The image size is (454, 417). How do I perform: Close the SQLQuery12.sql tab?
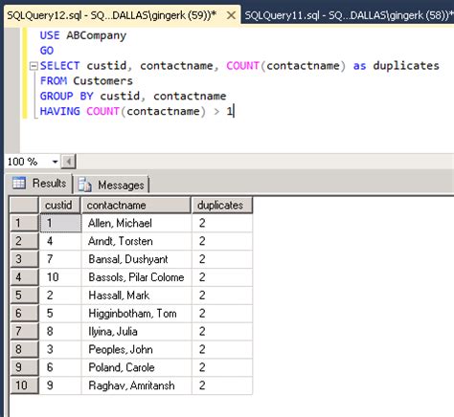point(231,15)
